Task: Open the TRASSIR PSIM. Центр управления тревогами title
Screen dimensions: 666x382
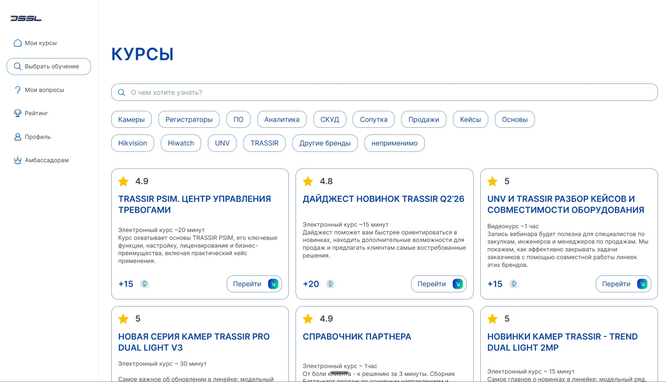Action: (x=195, y=205)
